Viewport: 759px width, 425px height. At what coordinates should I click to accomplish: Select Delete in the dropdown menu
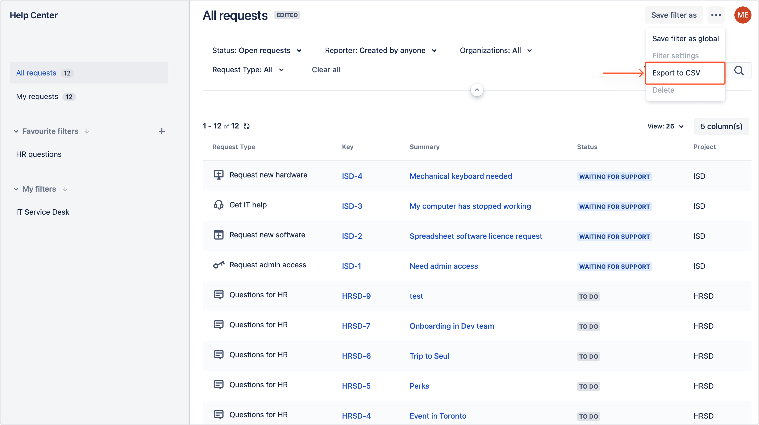pyautogui.click(x=685, y=90)
